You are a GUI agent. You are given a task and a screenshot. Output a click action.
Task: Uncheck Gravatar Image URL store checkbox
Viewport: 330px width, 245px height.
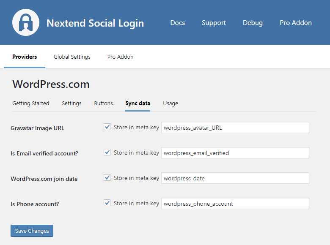click(x=107, y=127)
